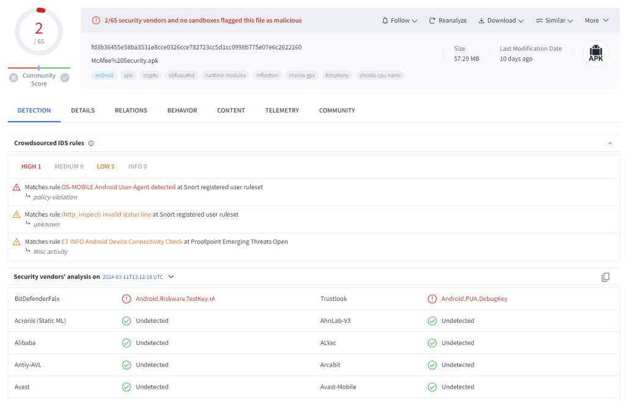
Task: Click the obfuscated tag
Action: pyautogui.click(x=181, y=76)
